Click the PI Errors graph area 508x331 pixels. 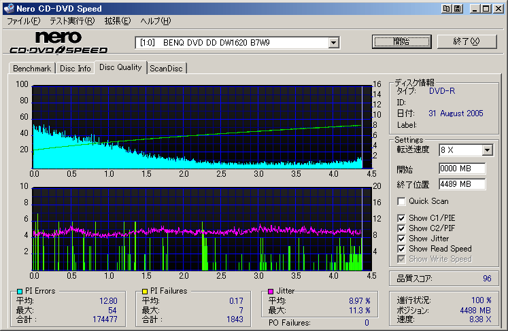click(202, 127)
